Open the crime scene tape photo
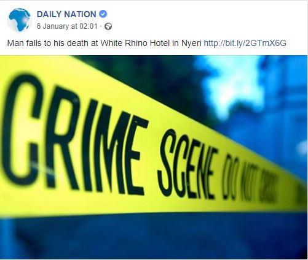Screen dimensions: 308x260 click(x=154, y=157)
